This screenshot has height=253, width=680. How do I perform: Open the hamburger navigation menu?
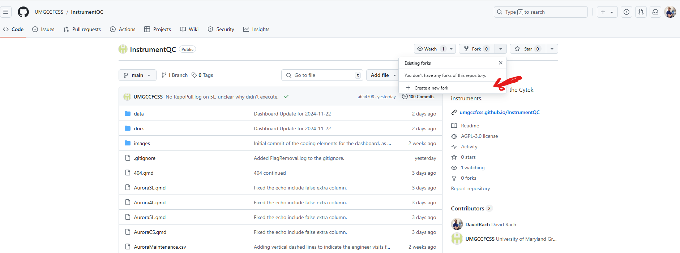tap(6, 12)
